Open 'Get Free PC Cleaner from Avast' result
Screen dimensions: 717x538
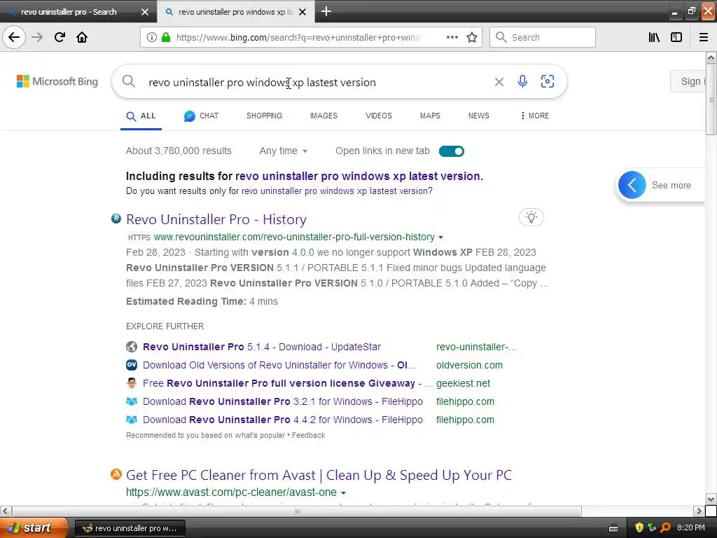point(319,476)
